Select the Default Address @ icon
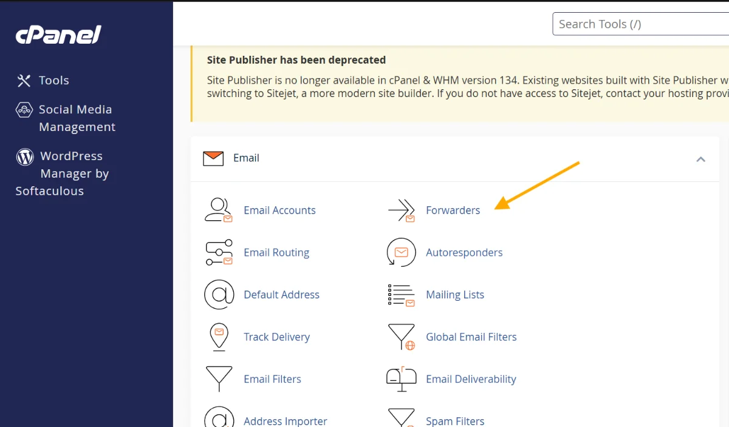 [x=219, y=295]
